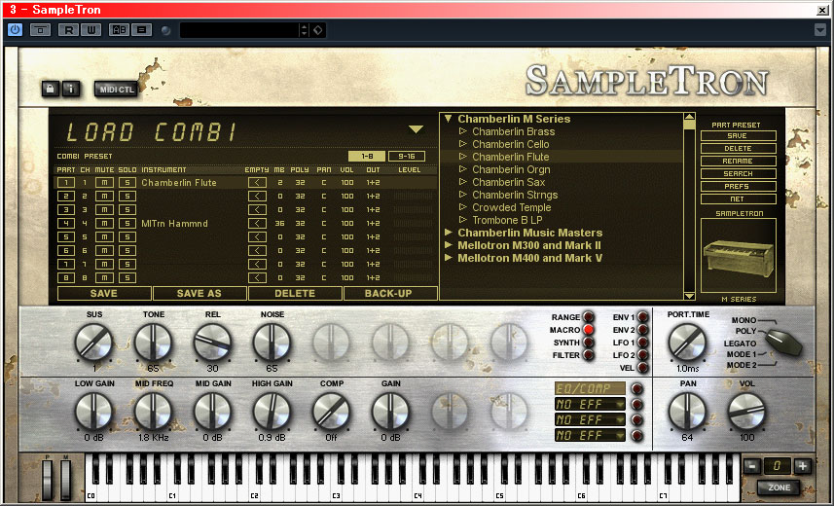Select part 5 number box
Viewport: 834px width, 506px height.
66,236
